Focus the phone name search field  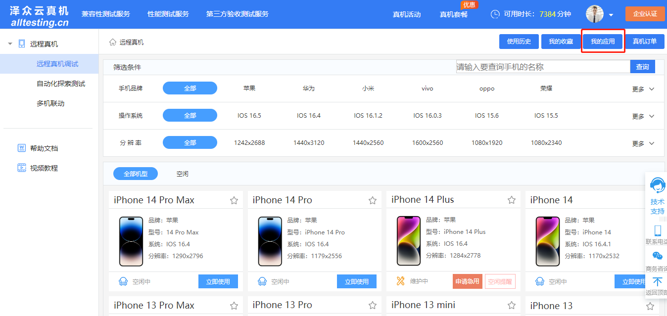[543, 67]
